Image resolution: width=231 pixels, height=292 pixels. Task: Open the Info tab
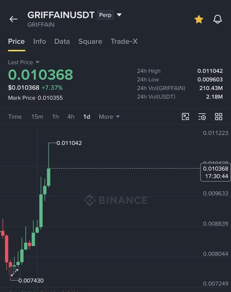tap(39, 41)
